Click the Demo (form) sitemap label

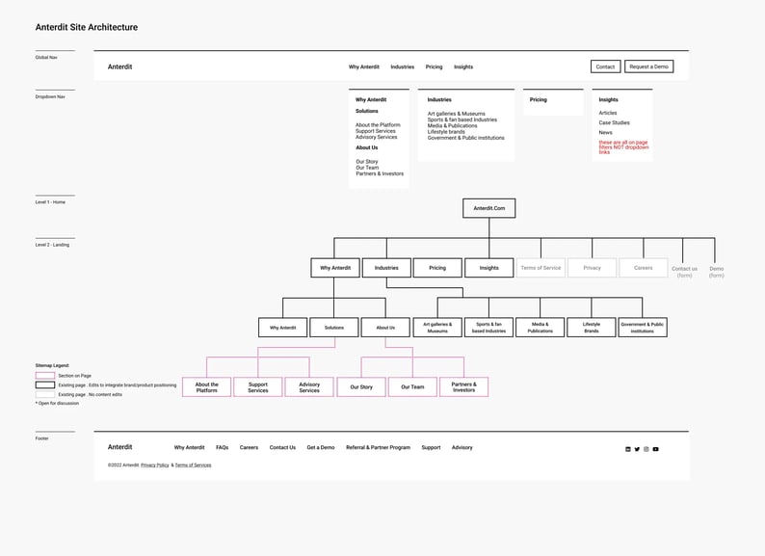(x=716, y=272)
